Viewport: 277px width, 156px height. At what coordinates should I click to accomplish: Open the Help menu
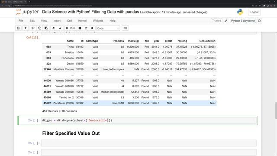tap(113, 21)
